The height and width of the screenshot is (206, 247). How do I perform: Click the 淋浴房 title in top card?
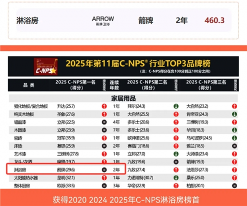[x=28, y=21]
